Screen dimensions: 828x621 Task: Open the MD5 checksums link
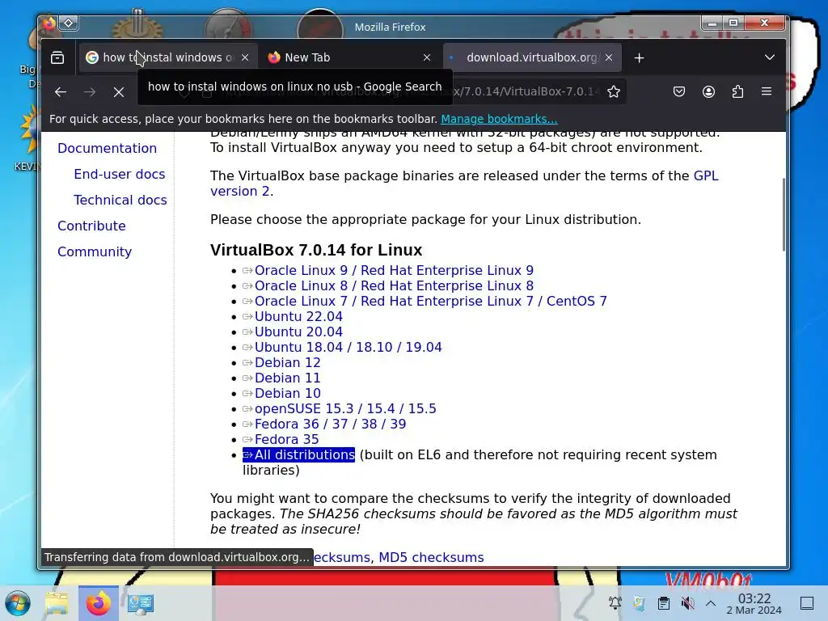(x=431, y=557)
